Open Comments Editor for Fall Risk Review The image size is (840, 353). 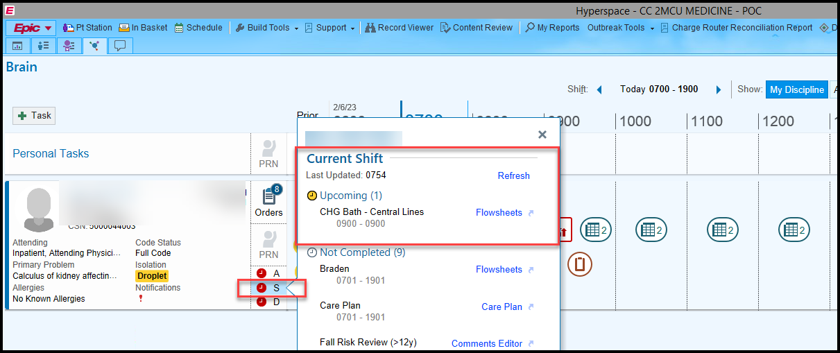point(486,343)
